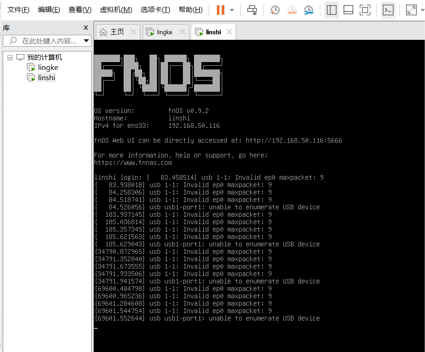Image resolution: width=425 pixels, height=352 pixels.
Task: Toggle console view icon
Action: pyautogui.click(x=388, y=10)
